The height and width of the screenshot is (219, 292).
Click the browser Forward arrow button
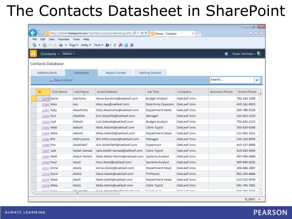[x=41, y=33]
